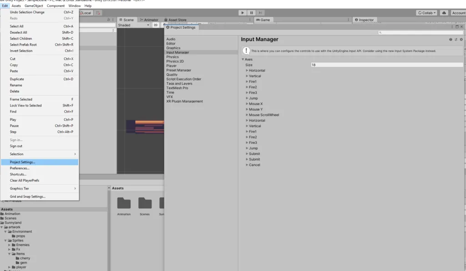466x271 pixels.
Task: Choose Project Settings... from the Edit menu
Action: [40, 162]
